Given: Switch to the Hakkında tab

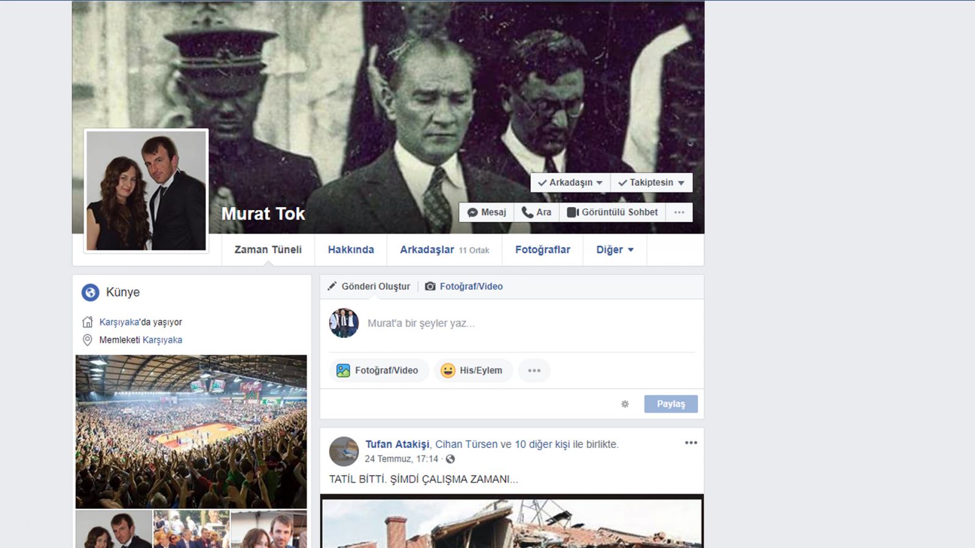Looking at the screenshot, I should coord(351,250).
